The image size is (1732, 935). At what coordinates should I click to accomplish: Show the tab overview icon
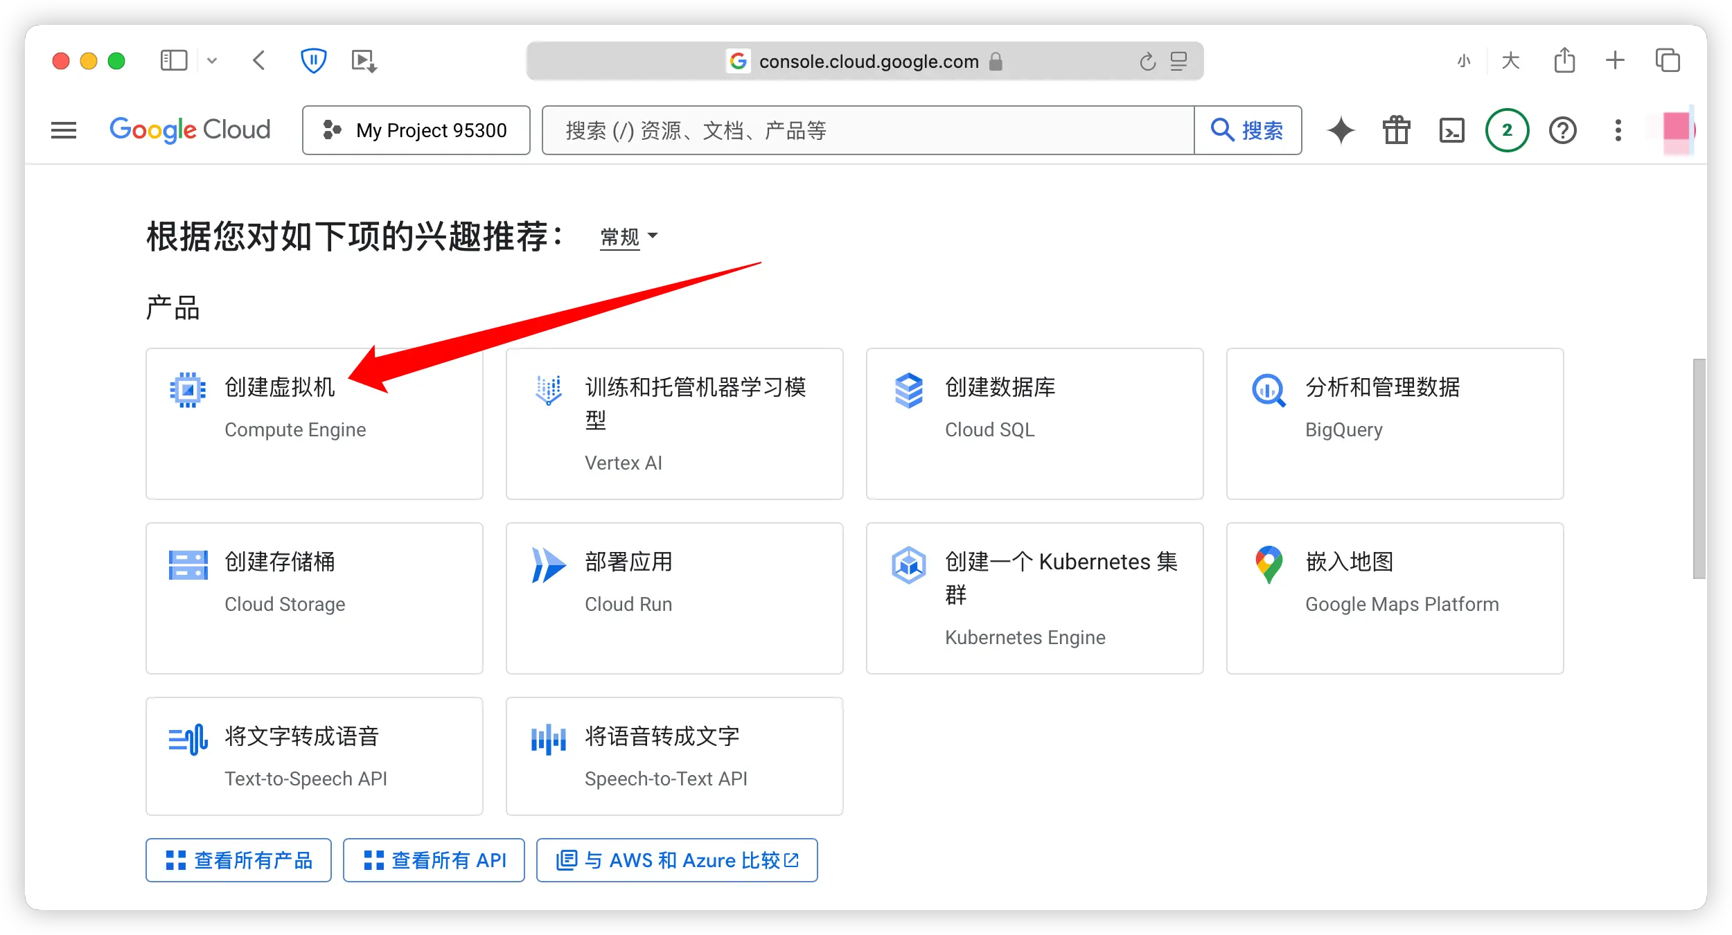coord(1668,60)
